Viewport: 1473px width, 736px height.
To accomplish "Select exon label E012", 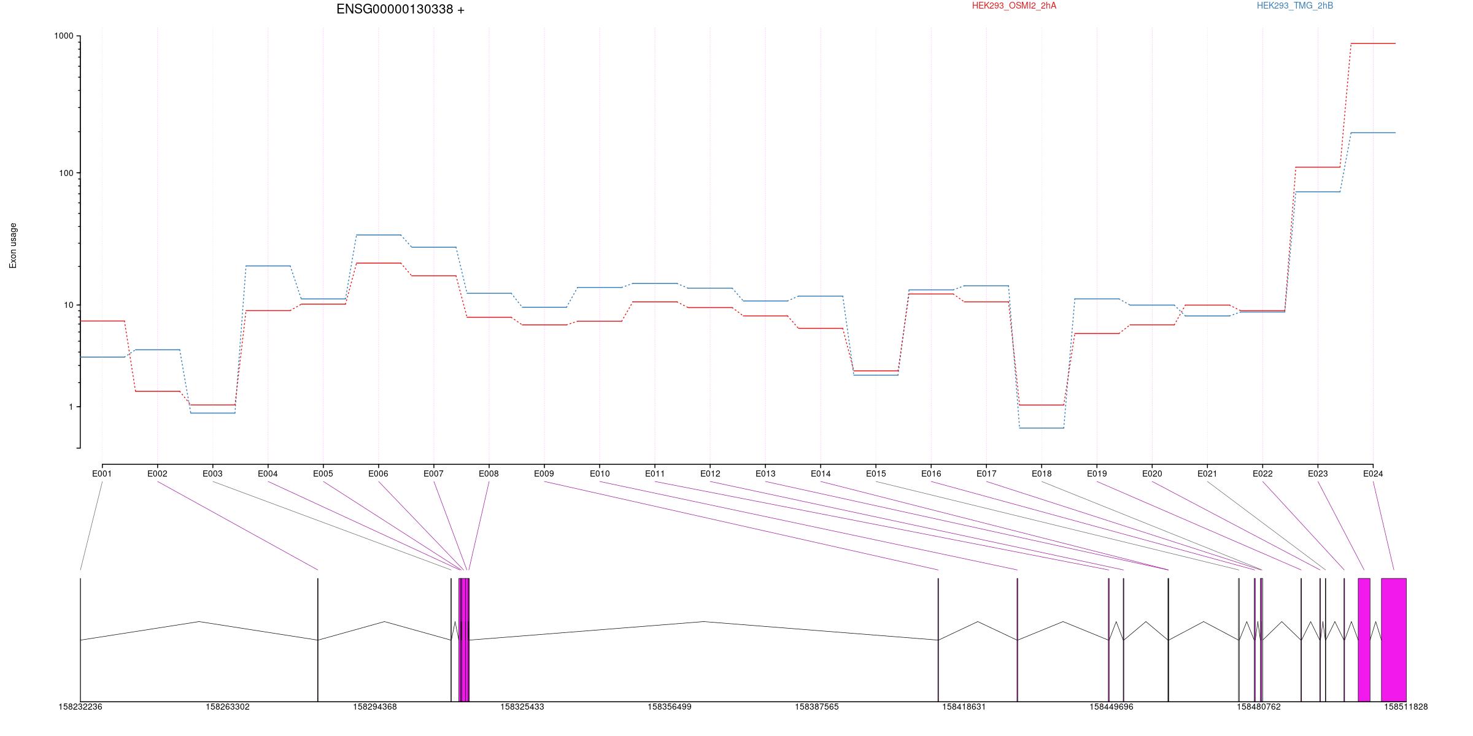I will pyautogui.click(x=710, y=473).
